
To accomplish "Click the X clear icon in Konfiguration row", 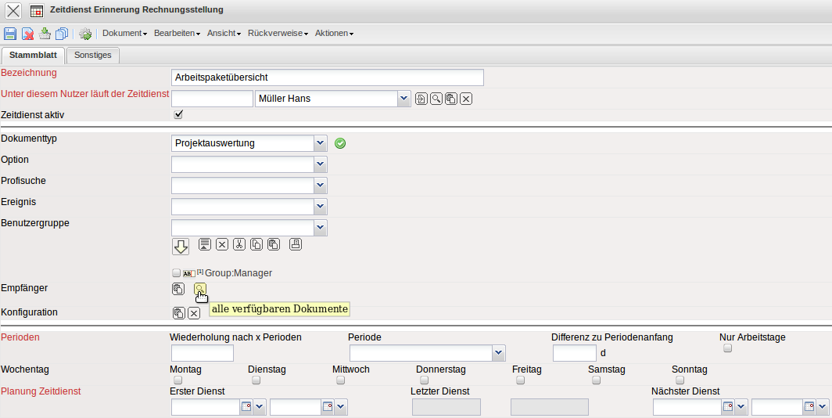I will (x=194, y=313).
